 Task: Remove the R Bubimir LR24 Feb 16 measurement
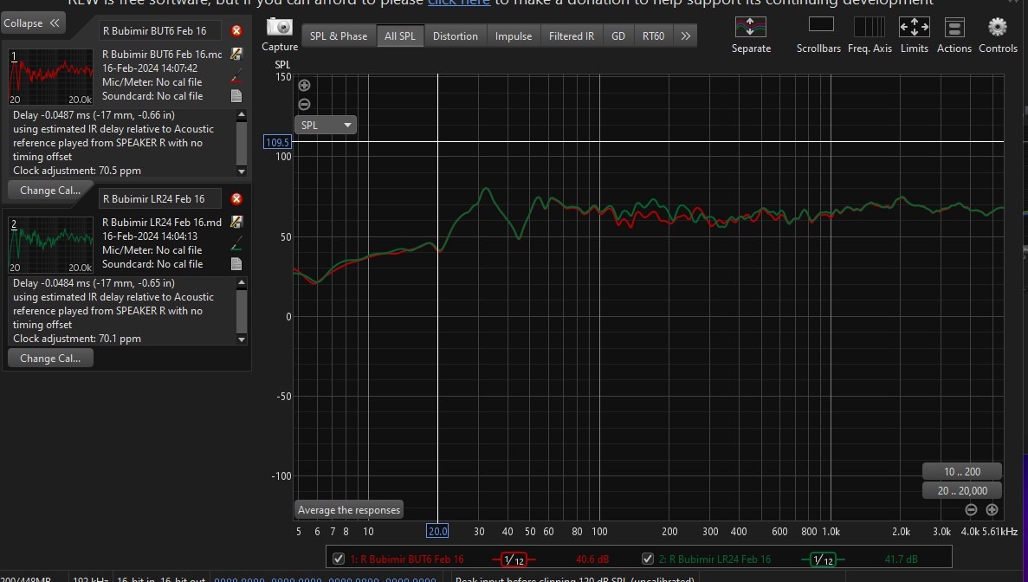[x=236, y=198]
